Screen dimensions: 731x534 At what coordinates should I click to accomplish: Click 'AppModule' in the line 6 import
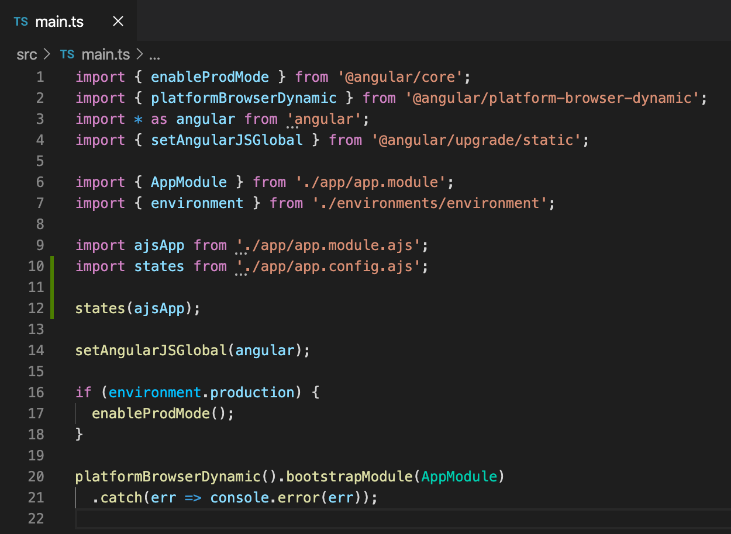coord(189,182)
